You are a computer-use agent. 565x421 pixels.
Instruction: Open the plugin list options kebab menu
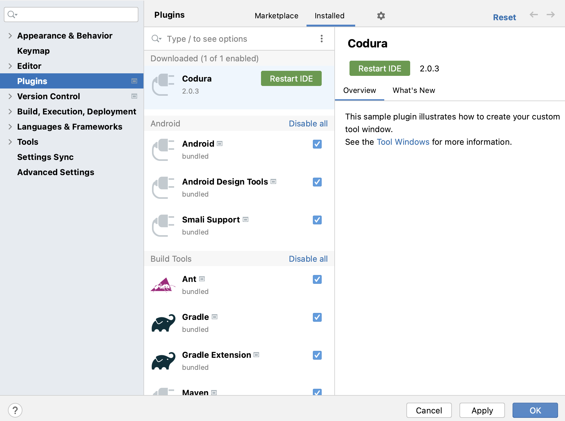pyautogui.click(x=321, y=39)
